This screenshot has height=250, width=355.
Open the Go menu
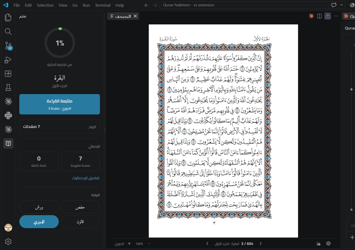(x=75, y=5)
